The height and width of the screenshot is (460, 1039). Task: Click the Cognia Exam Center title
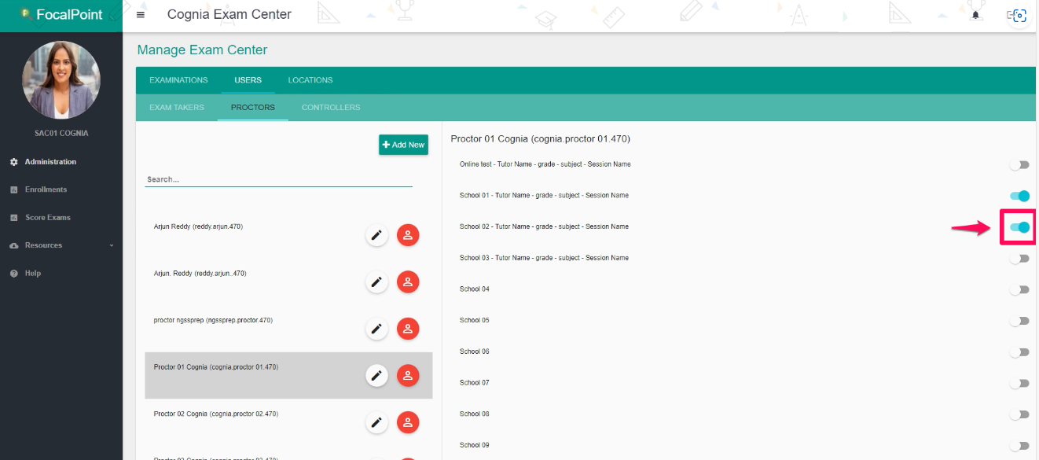click(229, 14)
